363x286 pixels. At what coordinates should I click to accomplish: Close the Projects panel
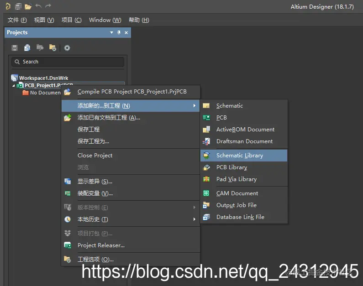(x=126, y=32)
